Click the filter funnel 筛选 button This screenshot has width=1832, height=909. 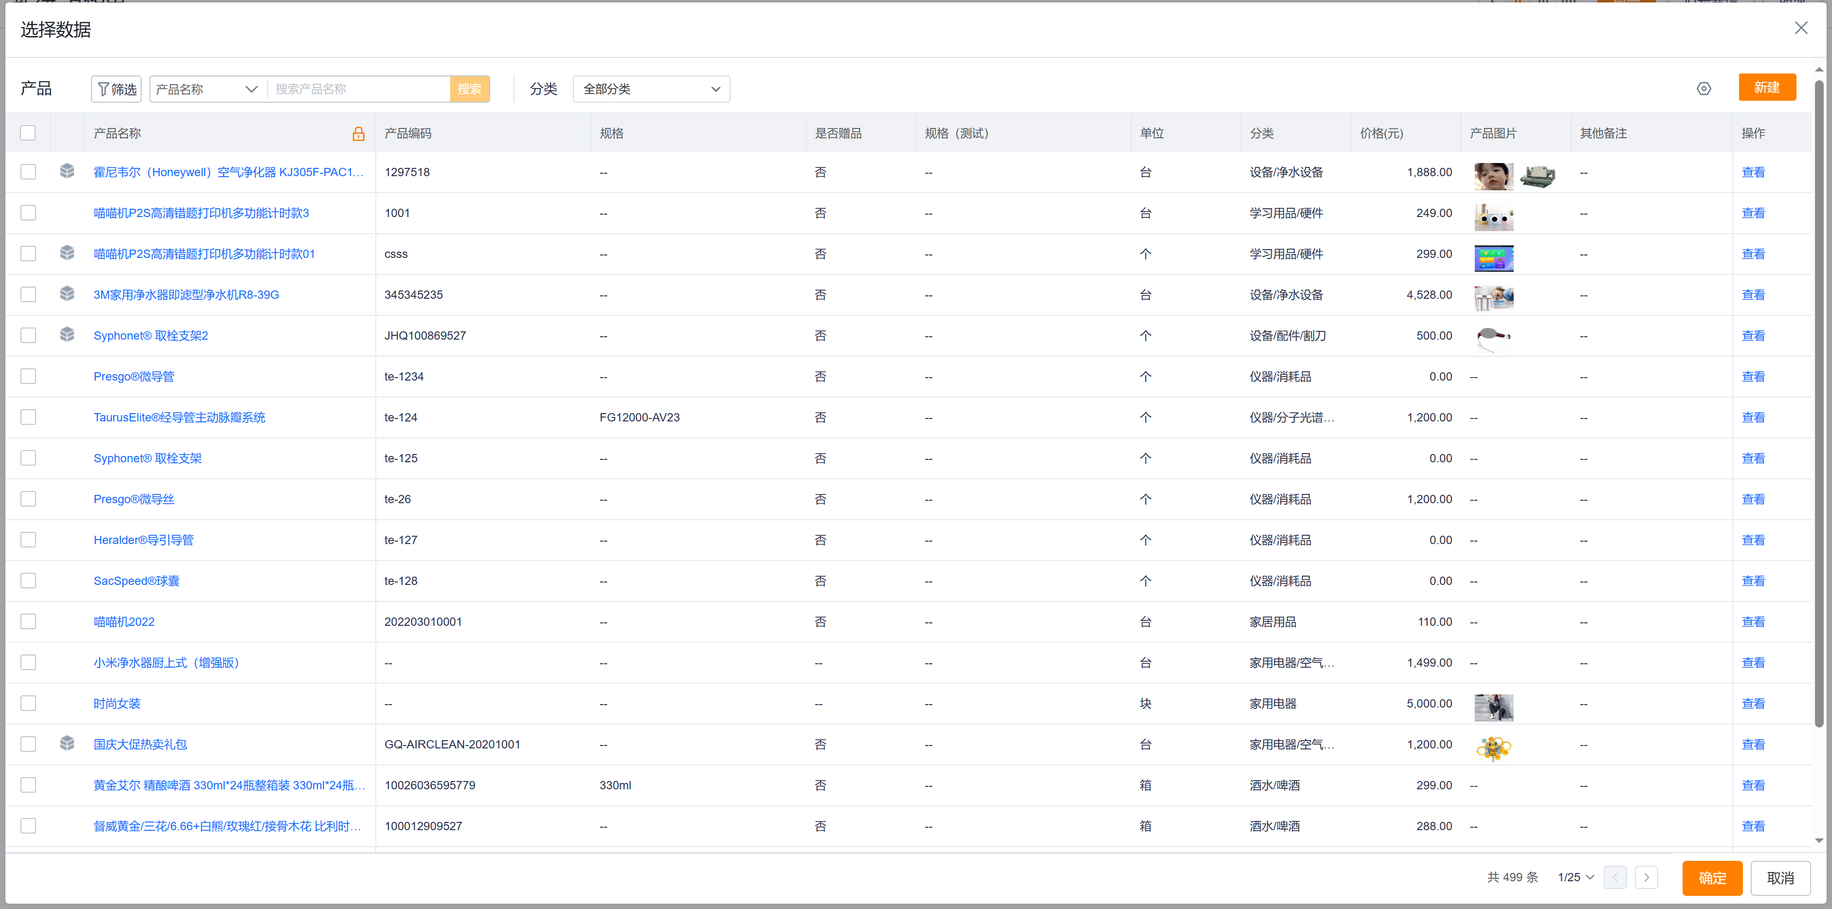[117, 89]
